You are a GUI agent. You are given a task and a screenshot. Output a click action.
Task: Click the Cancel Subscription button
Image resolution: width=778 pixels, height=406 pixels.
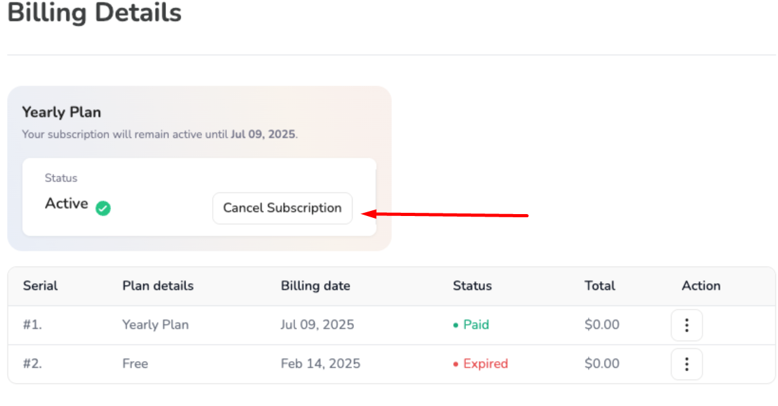click(x=282, y=208)
